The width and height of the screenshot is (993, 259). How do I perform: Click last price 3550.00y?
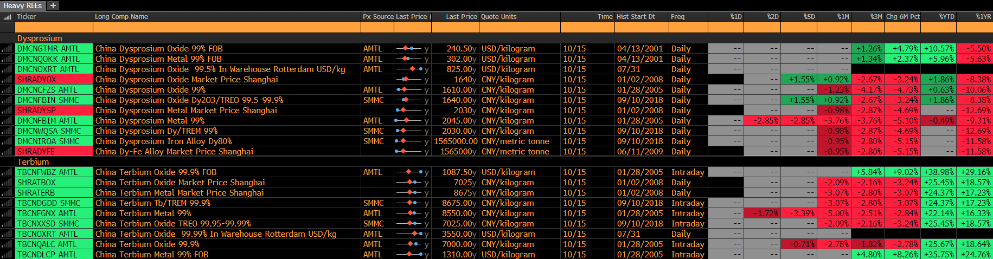(x=459, y=234)
